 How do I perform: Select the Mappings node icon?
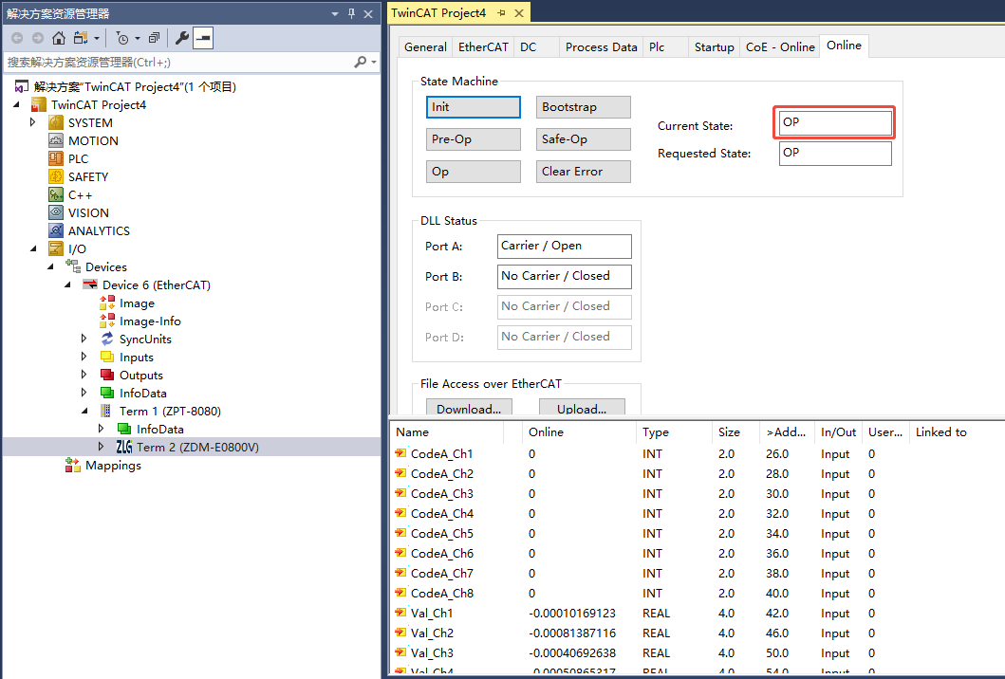pyautogui.click(x=73, y=466)
